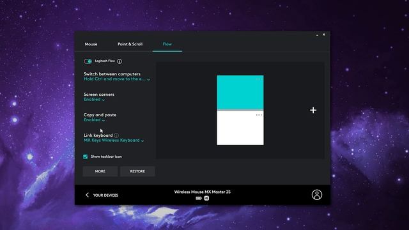Screen dimensions: 409x230
Task: Uncheck Show taskbar icon checkbox
Action: [85, 157]
